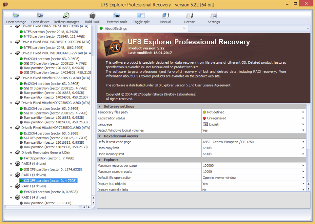The image size is (315, 224).
Task: Click the disk icon of Drive6 Removable UDisk
Action: click(x=18, y=153)
